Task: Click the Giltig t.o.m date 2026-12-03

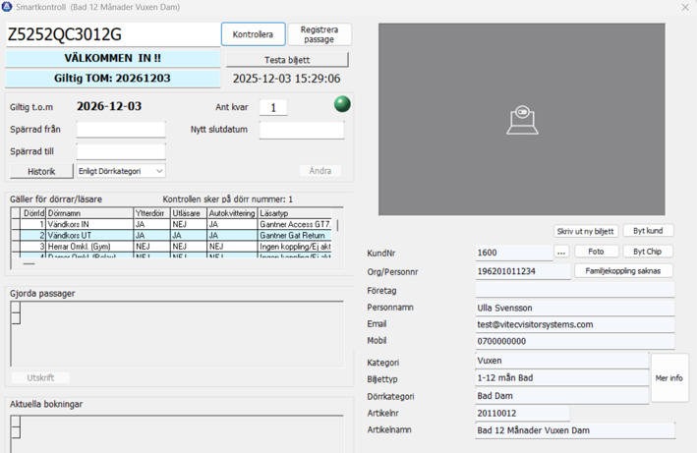Action: pos(109,106)
